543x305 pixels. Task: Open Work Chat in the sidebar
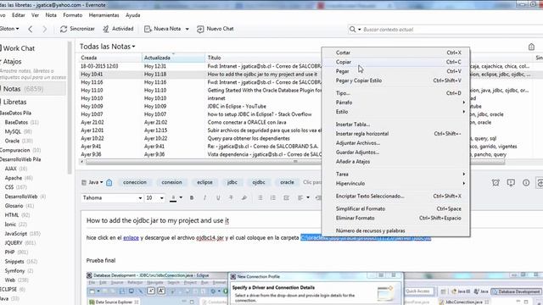[19, 48]
